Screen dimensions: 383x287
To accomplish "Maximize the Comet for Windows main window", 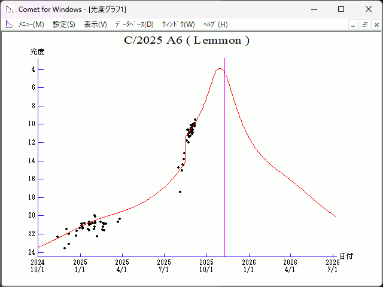I will click(x=341, y=9).
